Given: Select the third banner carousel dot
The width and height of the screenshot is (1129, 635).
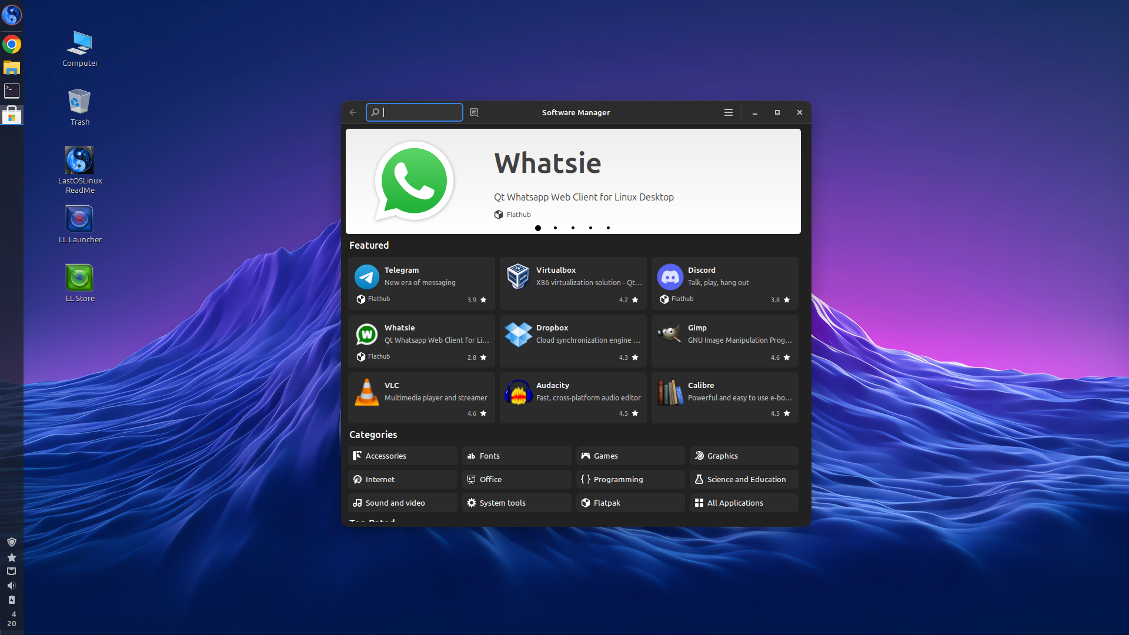Looking at the screenshot, I should coord(573,228).
